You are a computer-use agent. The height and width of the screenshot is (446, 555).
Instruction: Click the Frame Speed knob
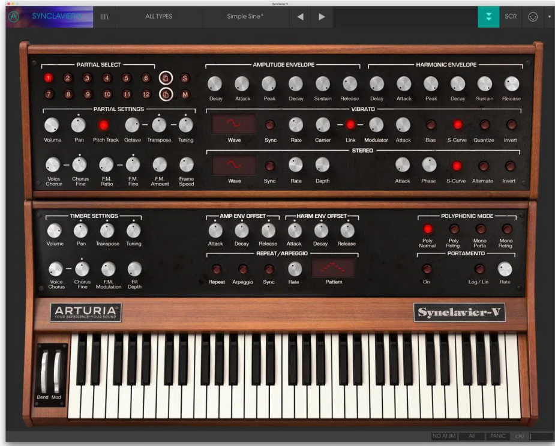[x=186, y=164]
